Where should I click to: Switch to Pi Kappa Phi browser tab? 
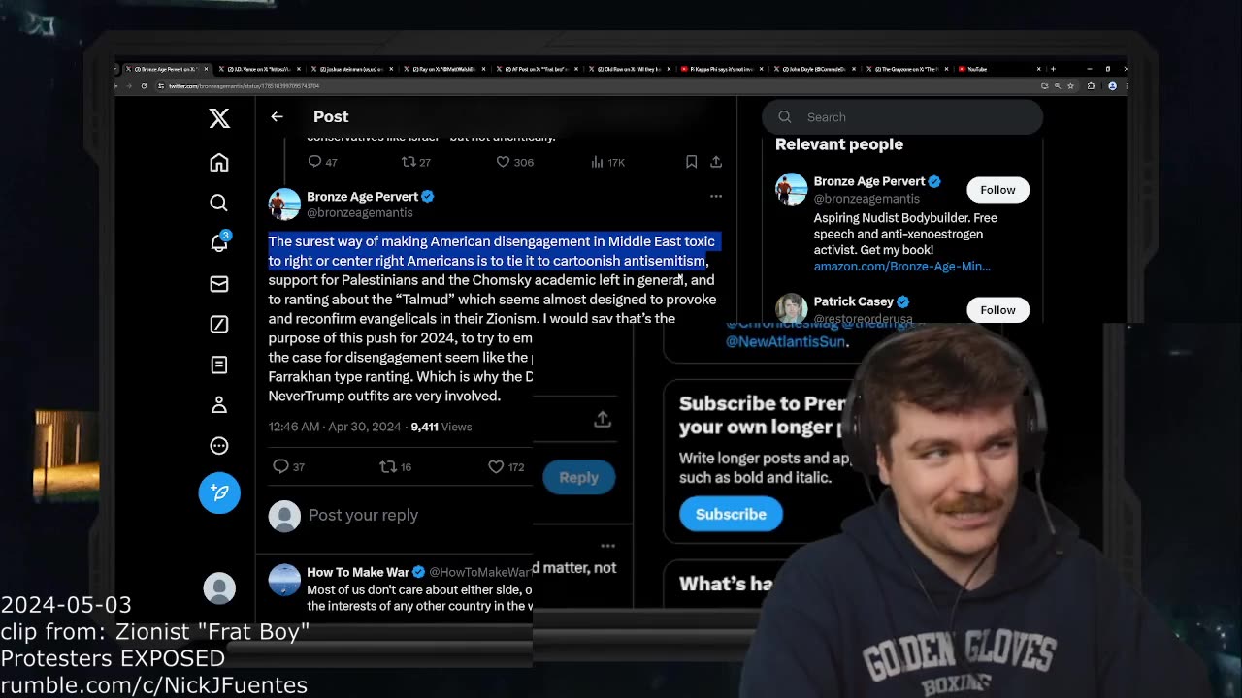(721, 69)
